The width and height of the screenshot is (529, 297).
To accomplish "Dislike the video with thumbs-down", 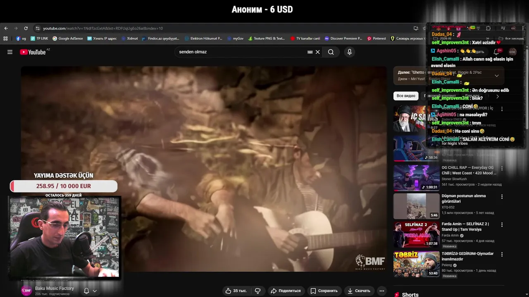I will point(258,291).
